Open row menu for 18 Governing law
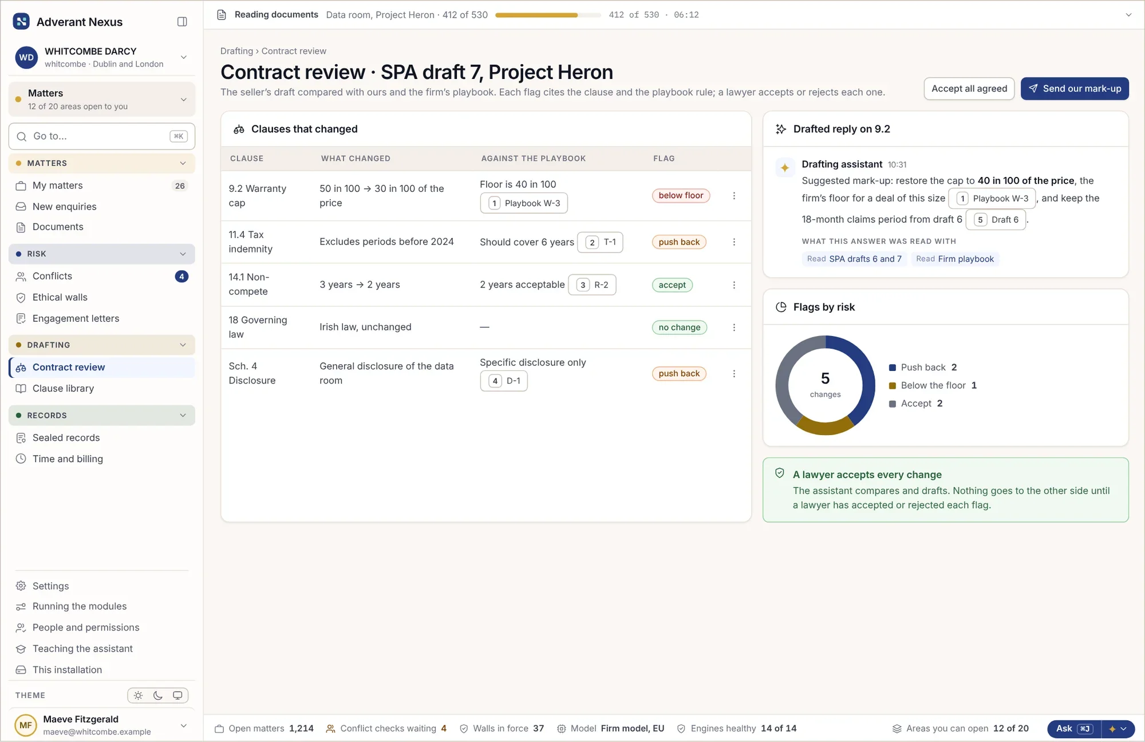This screenshot has height=742, width=1145. [x=734, y=327]
